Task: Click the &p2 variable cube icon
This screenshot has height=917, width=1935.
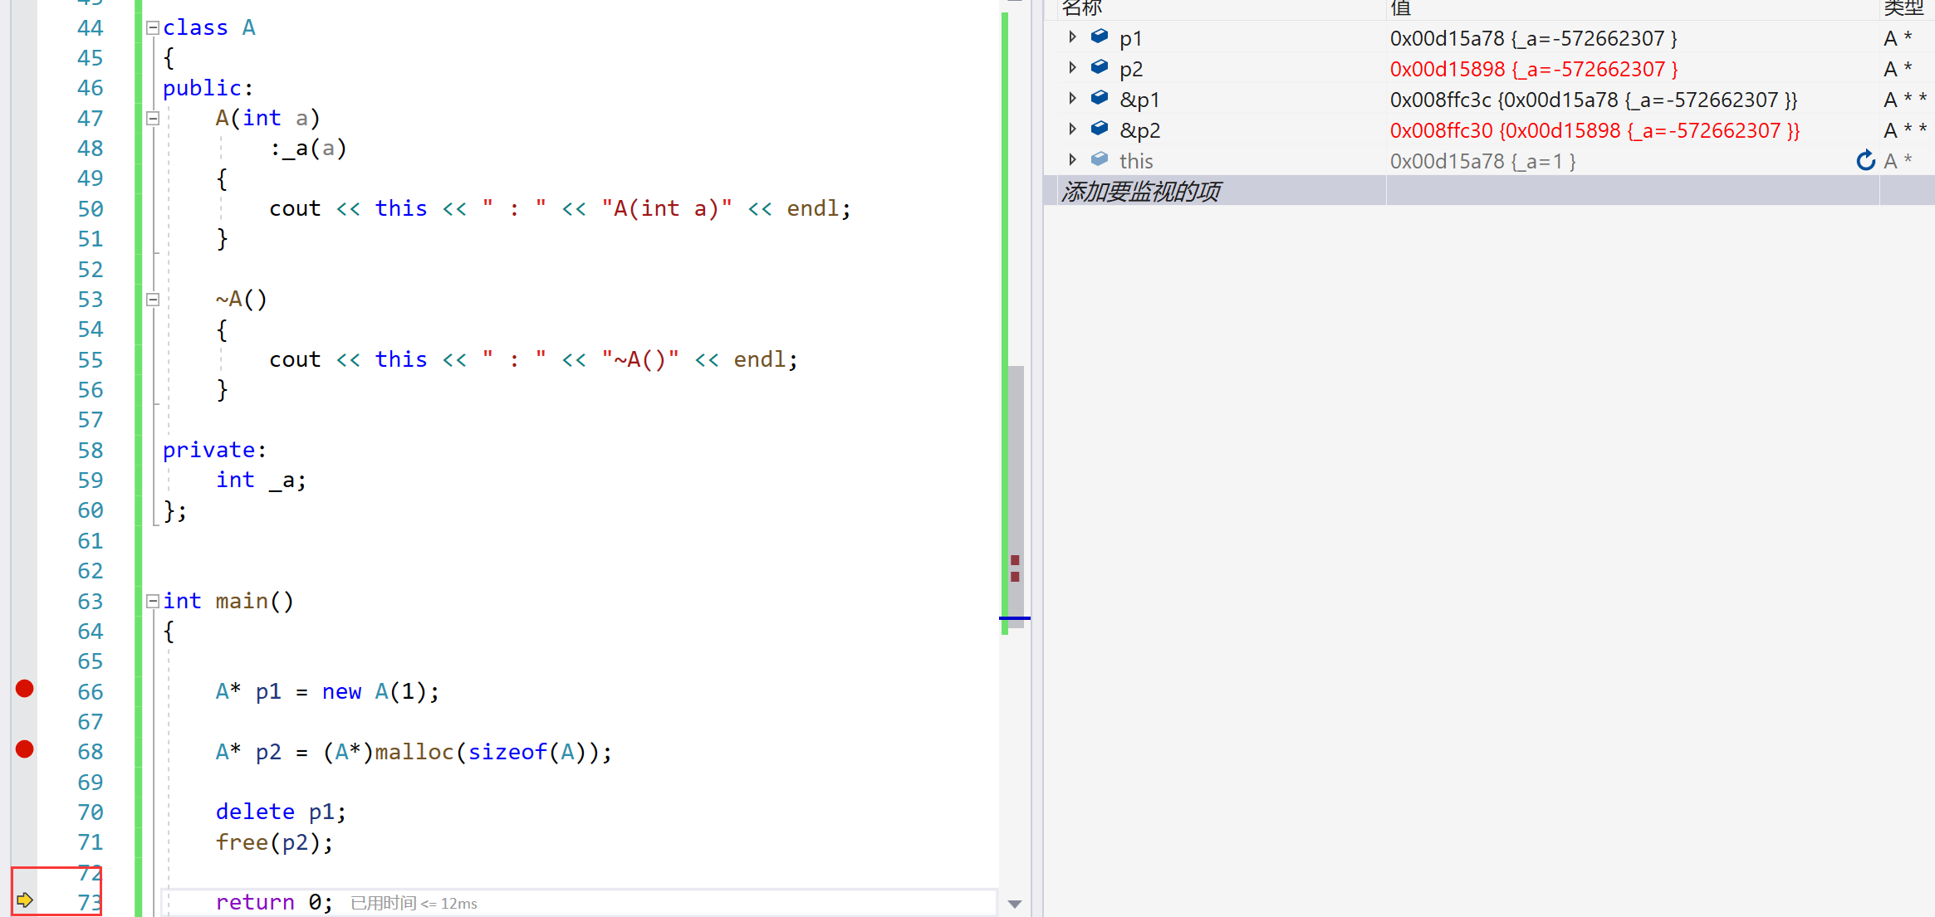Action: coord(1100,129)
